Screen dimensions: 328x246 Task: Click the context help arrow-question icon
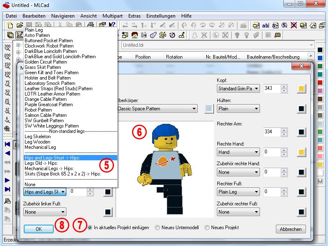(x=112, y=25)
